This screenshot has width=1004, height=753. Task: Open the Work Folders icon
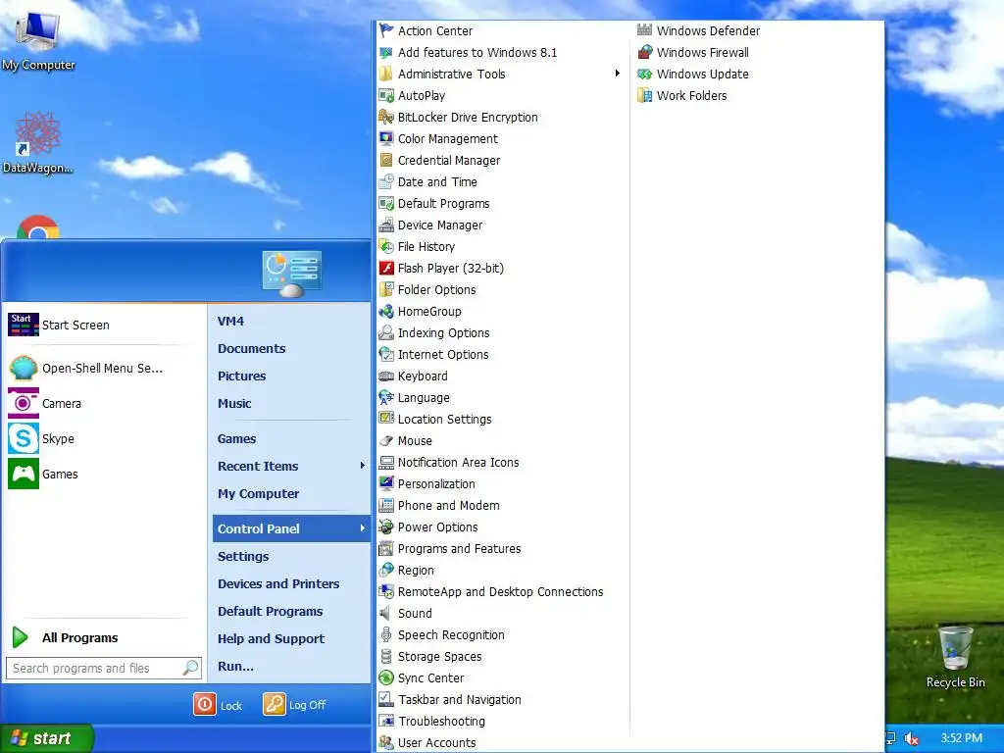(x=645, y=95)
